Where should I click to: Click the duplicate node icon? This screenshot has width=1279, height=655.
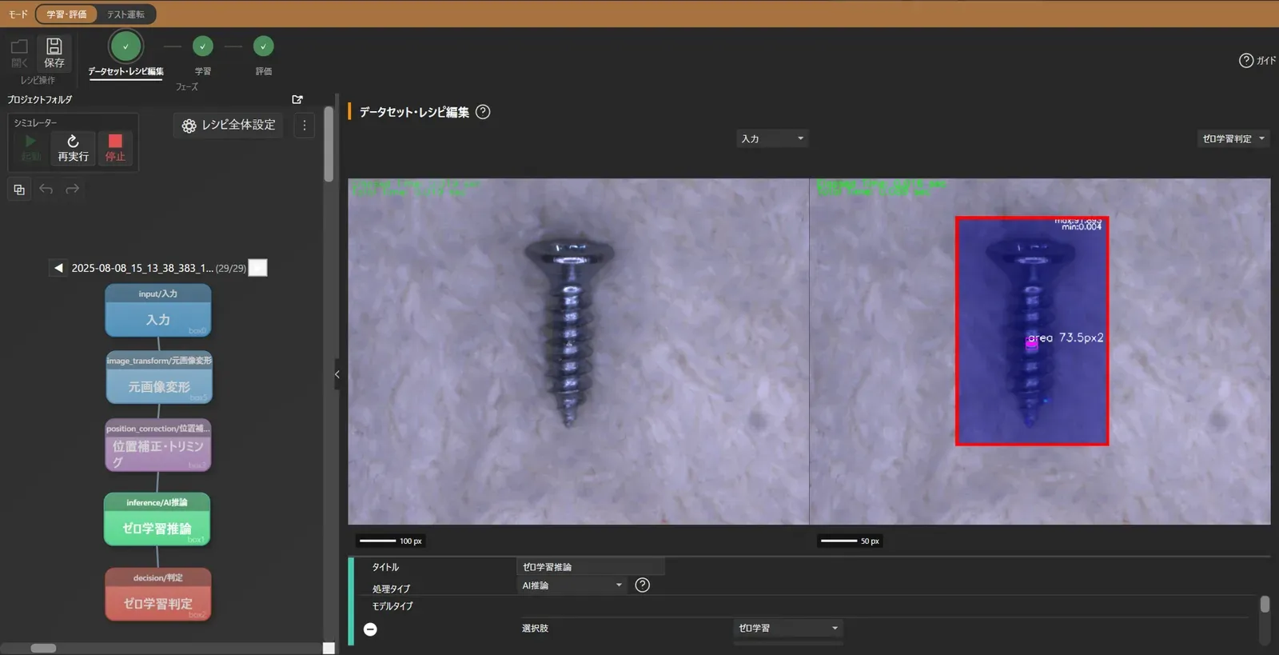19,190
